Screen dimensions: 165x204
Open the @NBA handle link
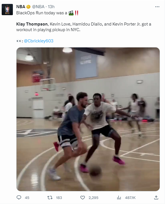point(38,7)
